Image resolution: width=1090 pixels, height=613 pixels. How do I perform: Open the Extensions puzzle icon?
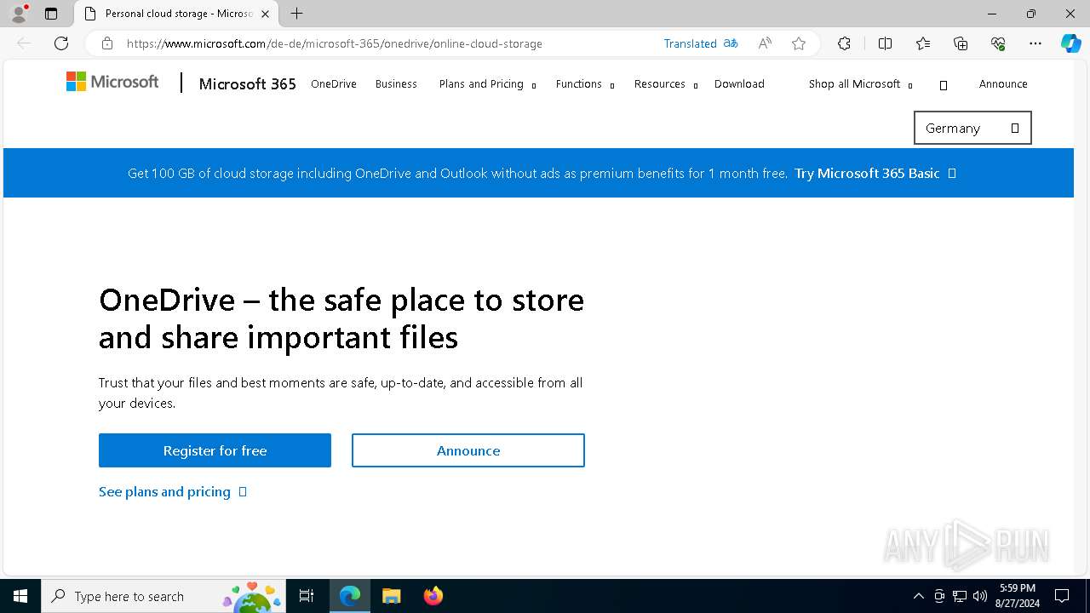tap(844, 43)
